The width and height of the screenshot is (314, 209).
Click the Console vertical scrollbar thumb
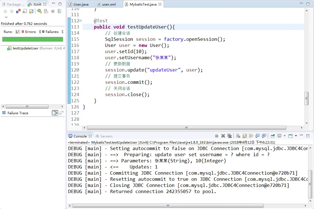(x=310, y=184)
